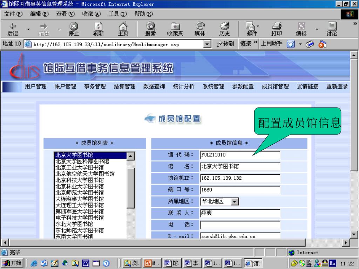The image size is (359, 269).
Task: Open 统计分析 navigation link
Action: [184, 87]
